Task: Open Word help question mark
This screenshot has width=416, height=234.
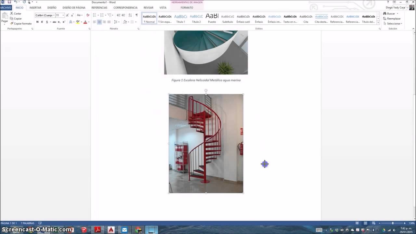Action: [388, 2]
